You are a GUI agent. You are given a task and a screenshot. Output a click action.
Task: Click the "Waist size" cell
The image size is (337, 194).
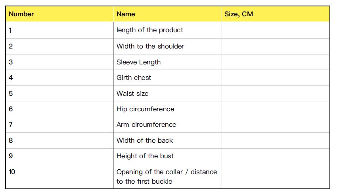click(x=132, y=93)
